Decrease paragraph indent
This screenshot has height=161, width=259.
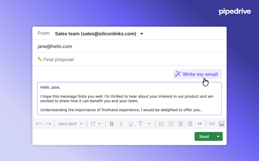coord(181,124)
